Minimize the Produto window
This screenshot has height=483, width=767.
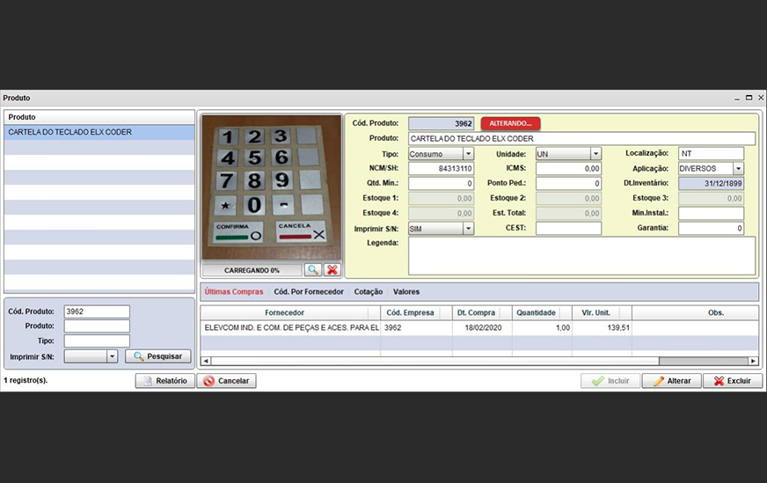[737, 99]
